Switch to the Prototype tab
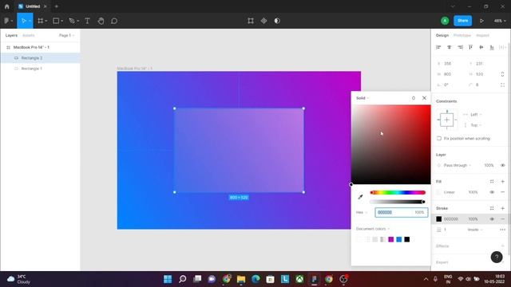Viewport: 511px width, 287px height. tap(462, 35)
